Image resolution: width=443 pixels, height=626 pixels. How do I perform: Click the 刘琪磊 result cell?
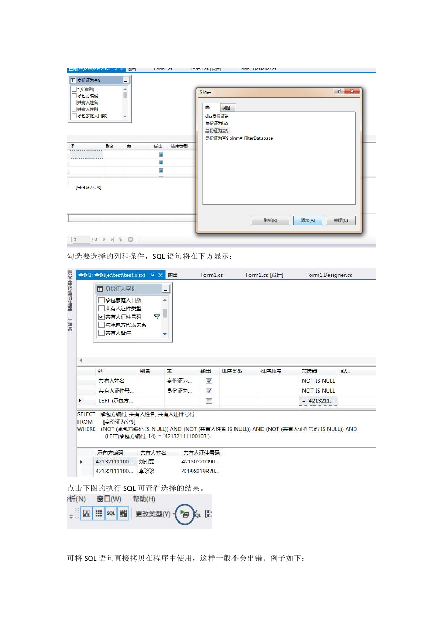tap(160, 462)
